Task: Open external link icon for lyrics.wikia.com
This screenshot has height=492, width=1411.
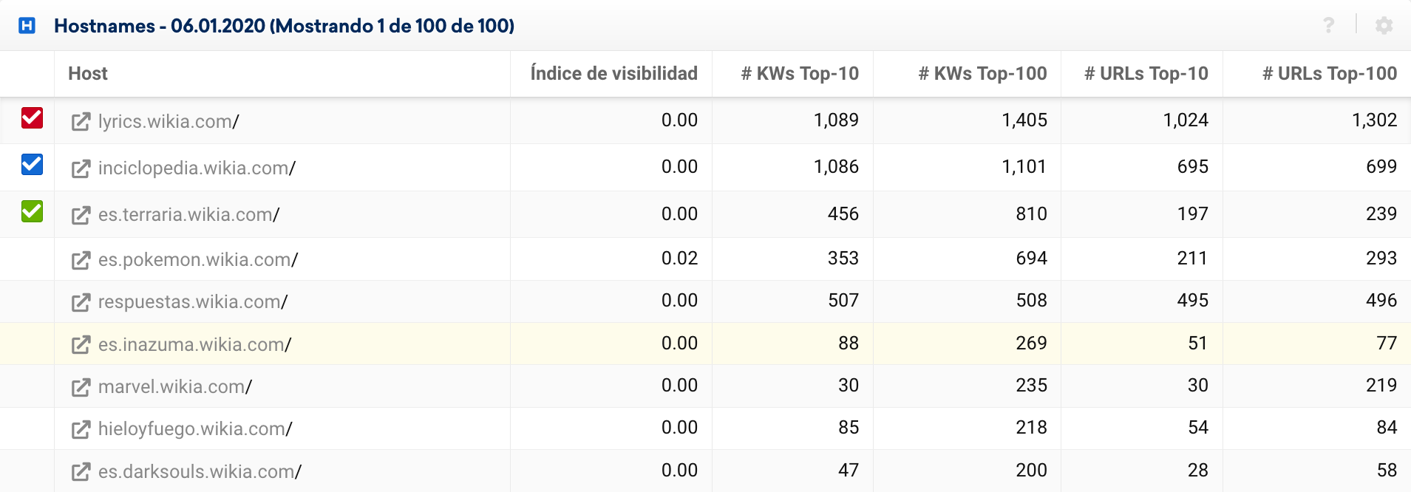Action: 81,121
